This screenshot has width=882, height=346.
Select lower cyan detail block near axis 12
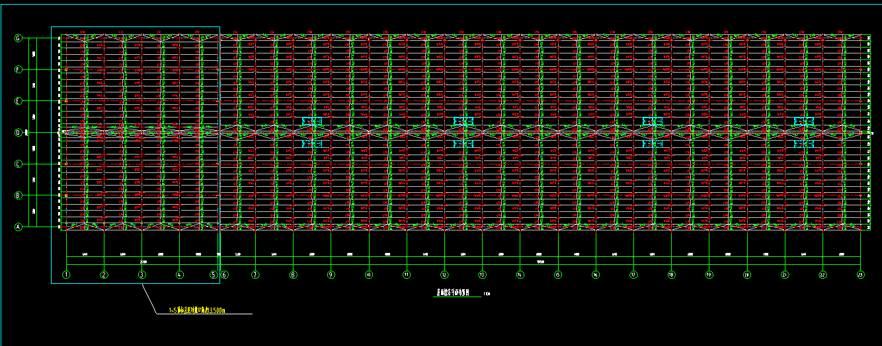point(463,143)
